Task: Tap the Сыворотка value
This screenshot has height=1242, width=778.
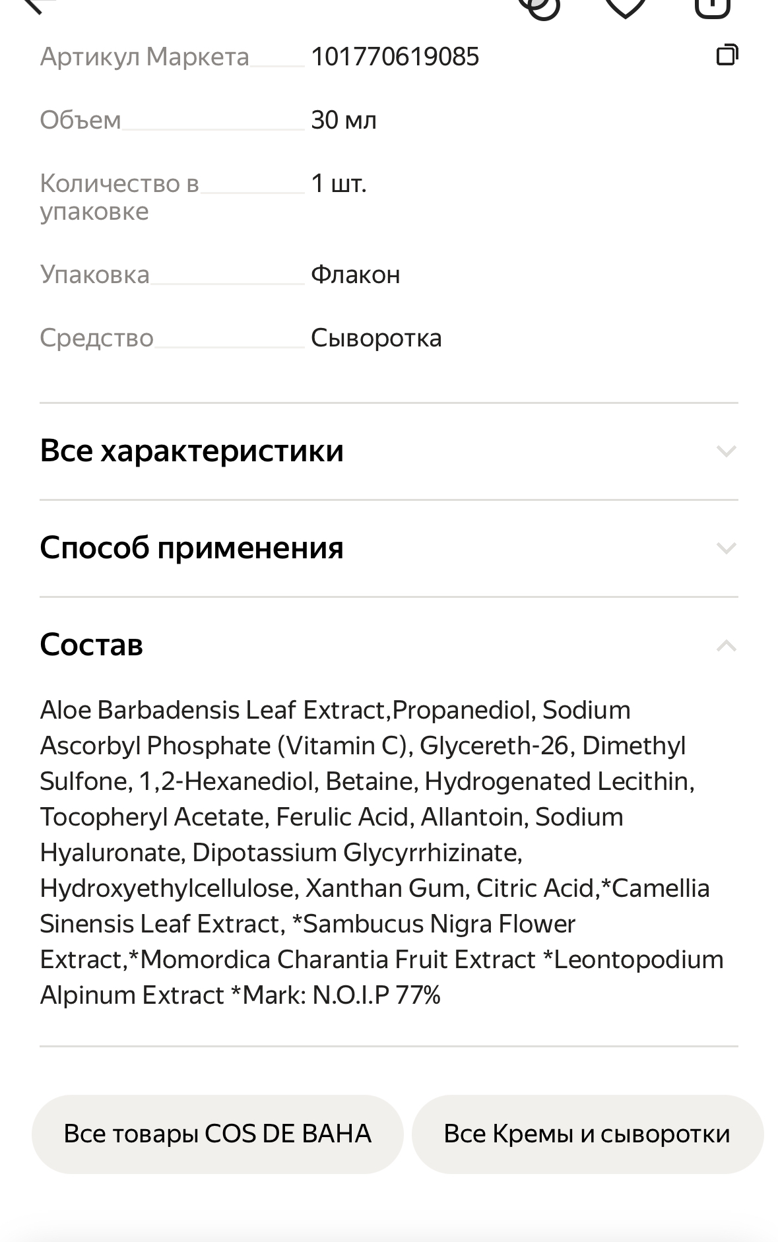Action: click(376, 338)
